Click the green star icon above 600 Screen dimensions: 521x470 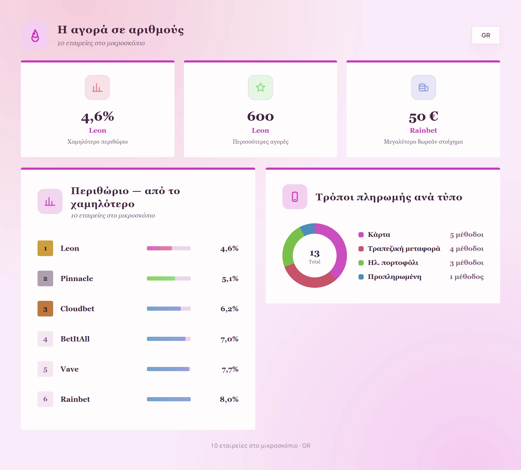pos(260,87)
